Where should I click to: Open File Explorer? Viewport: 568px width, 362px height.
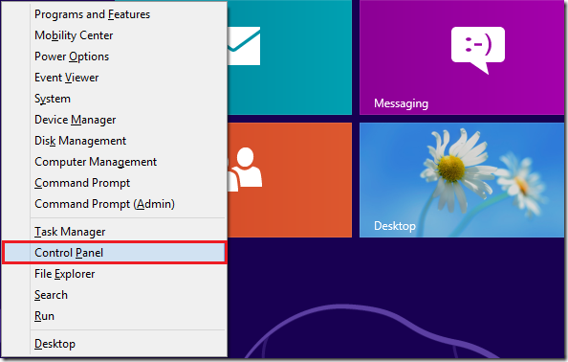(x=115, y=274)
